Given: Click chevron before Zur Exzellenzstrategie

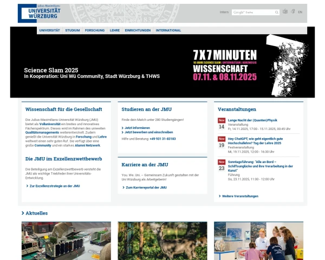Looking at the screenshot, I should (x=27, y=186).
